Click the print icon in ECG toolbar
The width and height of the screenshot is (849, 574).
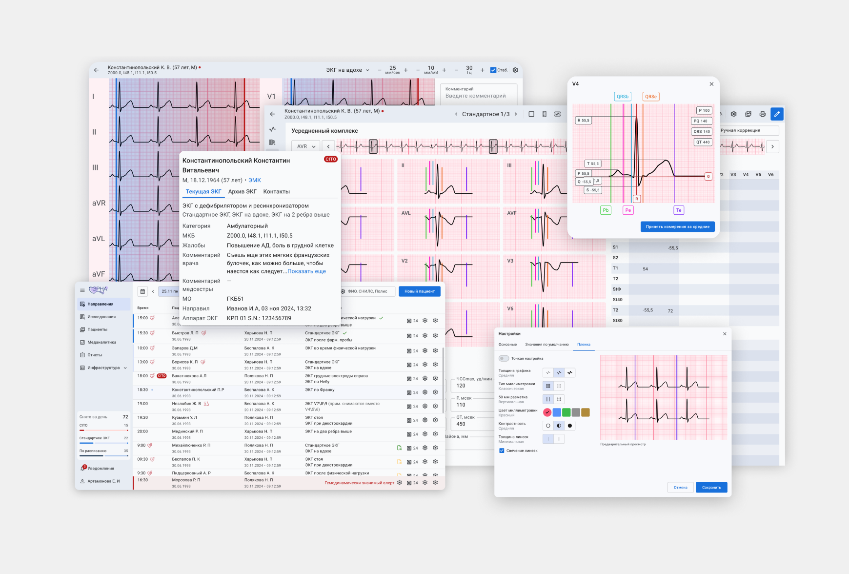tap(762, 114)
